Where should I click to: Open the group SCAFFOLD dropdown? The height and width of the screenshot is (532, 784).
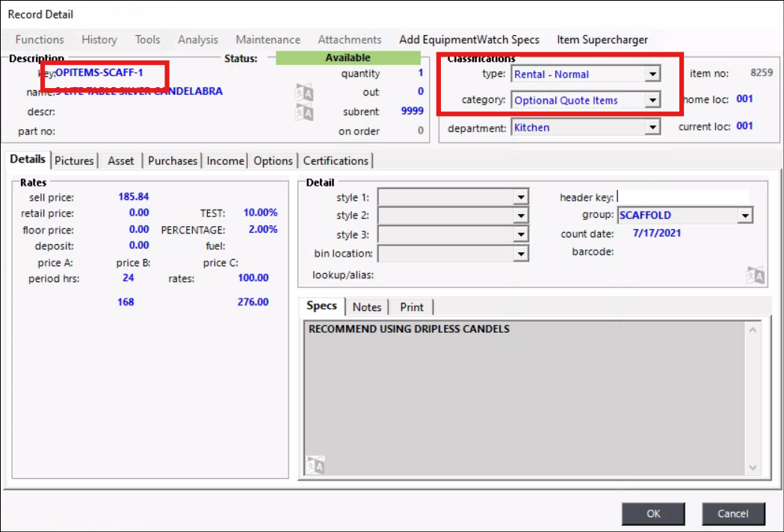pyautogui.click(x=744, y=216)
